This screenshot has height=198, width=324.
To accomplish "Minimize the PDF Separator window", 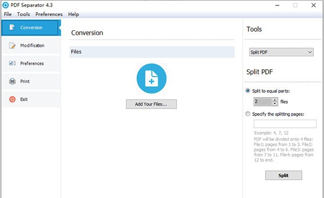I will click(x=278, y=5).
